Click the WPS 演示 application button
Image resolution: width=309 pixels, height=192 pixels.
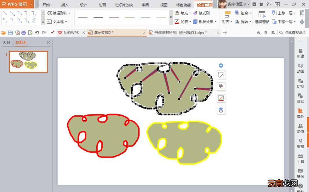click(x=17, y=4)
